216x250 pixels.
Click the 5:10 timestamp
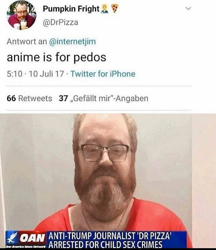click(x=14, y=74)
